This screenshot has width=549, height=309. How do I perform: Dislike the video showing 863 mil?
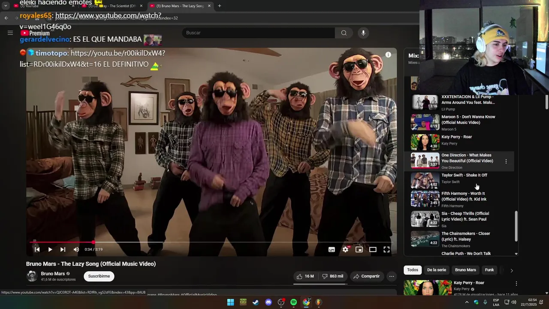[333, 276]
